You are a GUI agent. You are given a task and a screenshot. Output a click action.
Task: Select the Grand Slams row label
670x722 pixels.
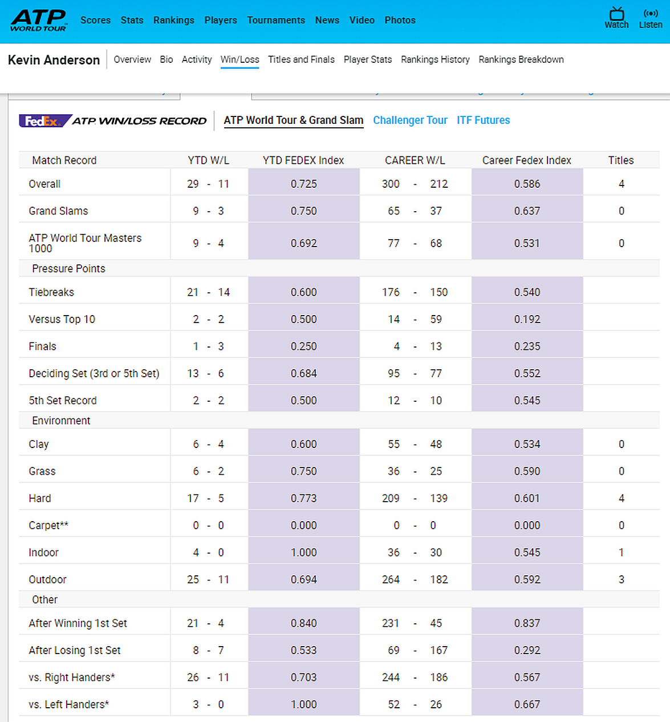pyautogui.click(x=58, y=211)
